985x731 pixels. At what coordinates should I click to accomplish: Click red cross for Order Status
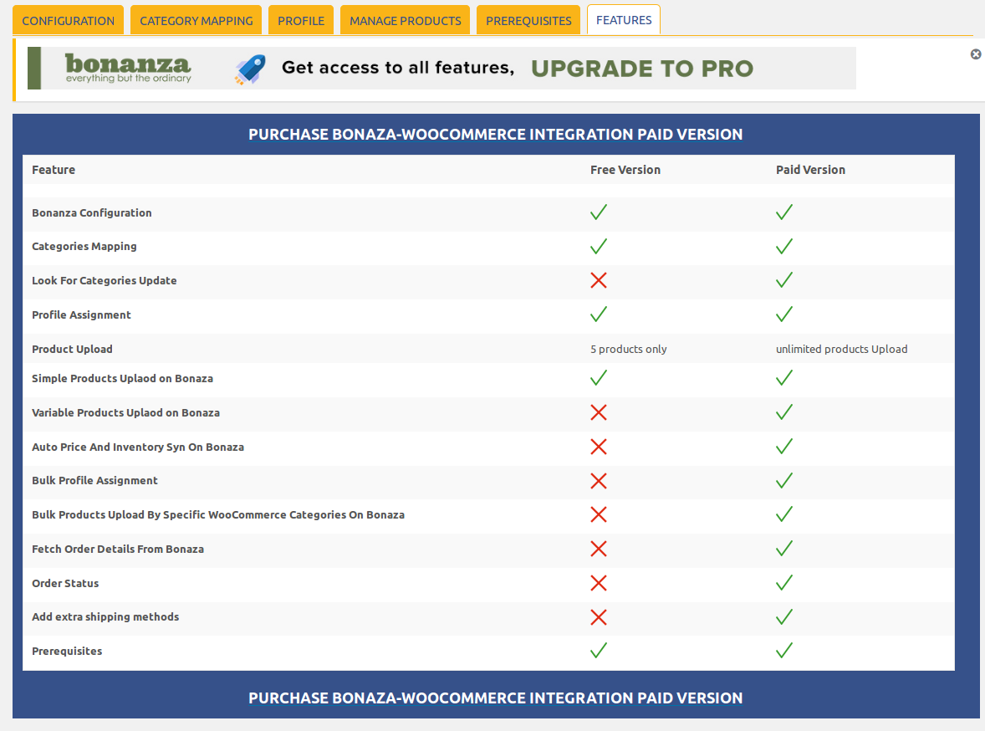pos(599,583)
